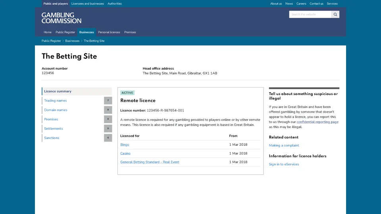The height and width of the screenshot is (214, 381).
Task: Select Public Register in main navigation
Action: click(65, 32)
